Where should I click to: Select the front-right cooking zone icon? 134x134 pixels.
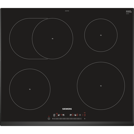coord(75,115)
